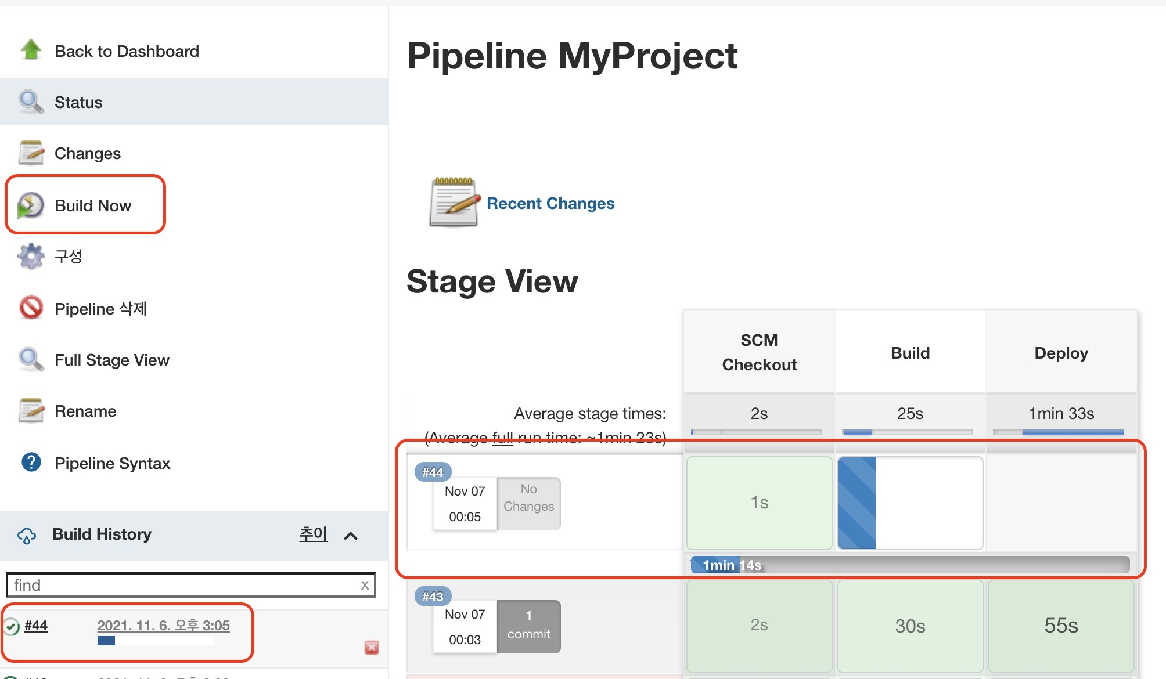Click the red Pipeline 삭제 prohibition icon
1166x679 pixels.
pyautogui.click(x=31, y=308)
